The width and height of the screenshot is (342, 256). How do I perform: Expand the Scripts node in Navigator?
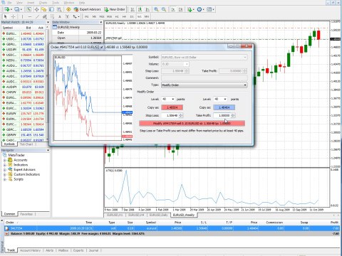click(4, 179)
